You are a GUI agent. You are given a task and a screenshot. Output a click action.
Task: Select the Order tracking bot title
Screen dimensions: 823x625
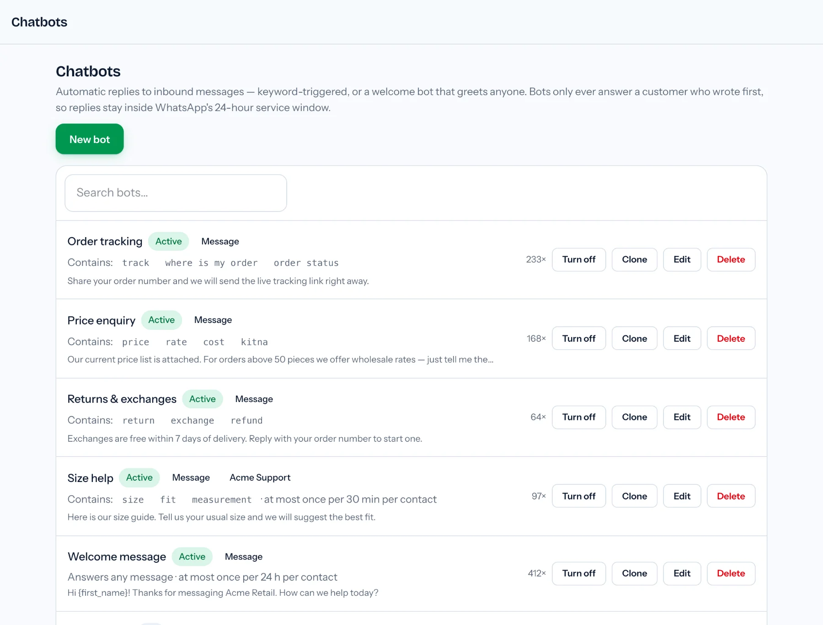pyautogui.click(x=105, y=241)
